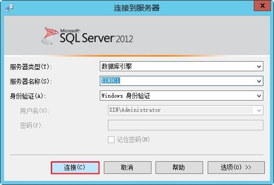Click the 连接(C) button

tap(75, 168)
